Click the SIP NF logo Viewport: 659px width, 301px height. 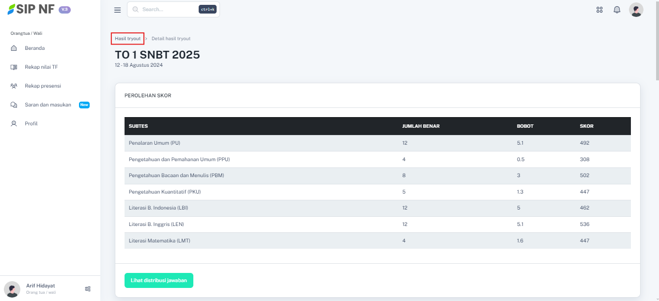tap(31, 10)
